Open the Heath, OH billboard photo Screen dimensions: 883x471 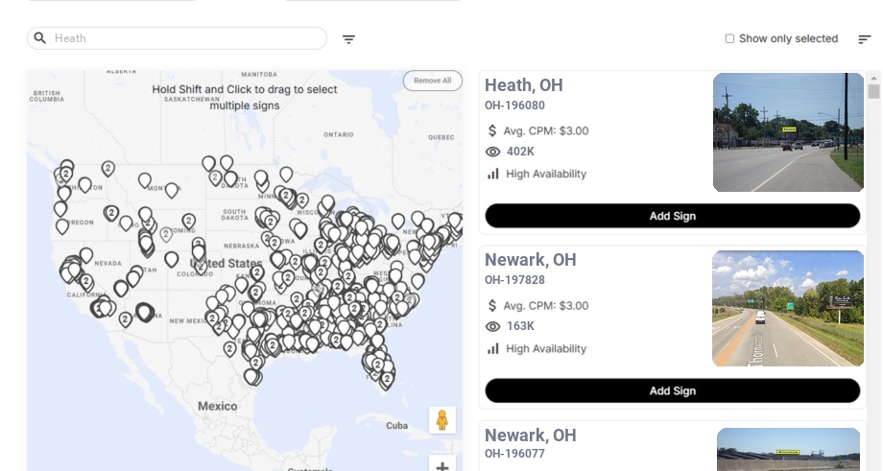click(x=788, y=132)
